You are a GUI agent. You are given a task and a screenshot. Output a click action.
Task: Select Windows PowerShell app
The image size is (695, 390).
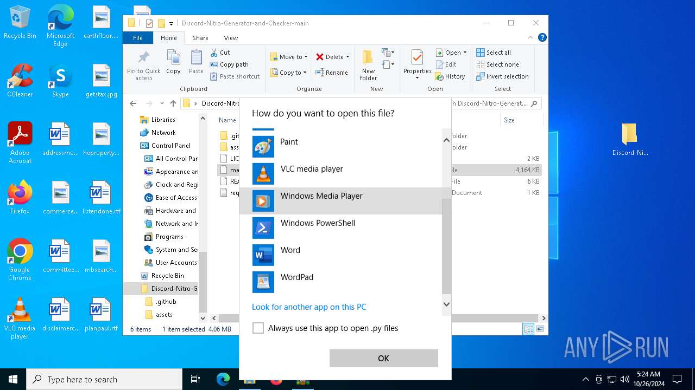pyautogui.click(x=340, y=228)
